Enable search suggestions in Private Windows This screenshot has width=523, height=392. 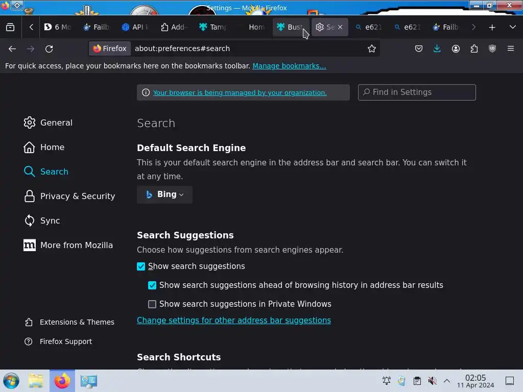(x=152, y=304)
